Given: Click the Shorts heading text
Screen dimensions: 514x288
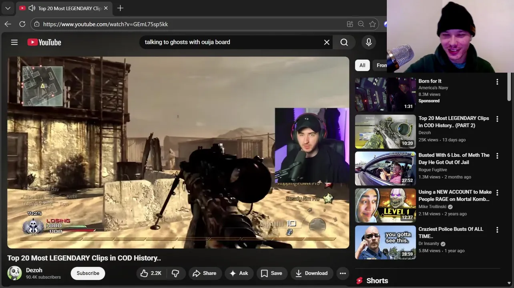Looking at the screenshot, I should pyautogui.click(x=377, y=281).
